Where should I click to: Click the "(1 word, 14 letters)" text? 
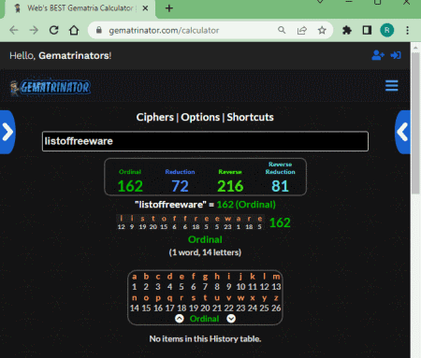tap(205, 252)
